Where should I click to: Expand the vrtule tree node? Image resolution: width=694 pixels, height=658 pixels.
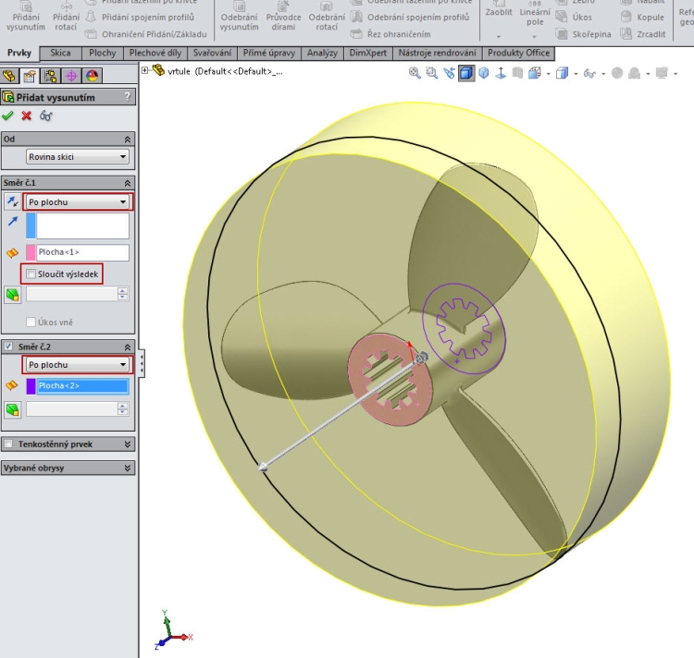coord(144,70)
